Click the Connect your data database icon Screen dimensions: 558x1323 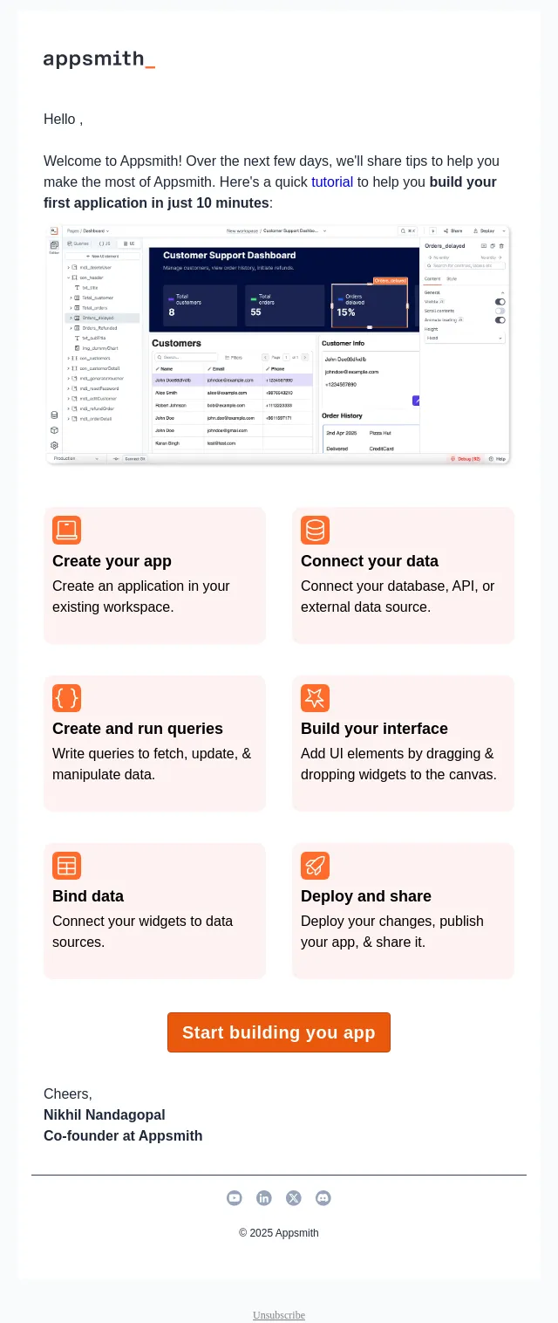(x=315, y=530)
